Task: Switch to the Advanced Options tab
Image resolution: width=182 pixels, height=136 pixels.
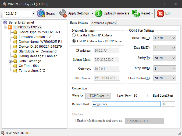Action: [x=103, y=23]
